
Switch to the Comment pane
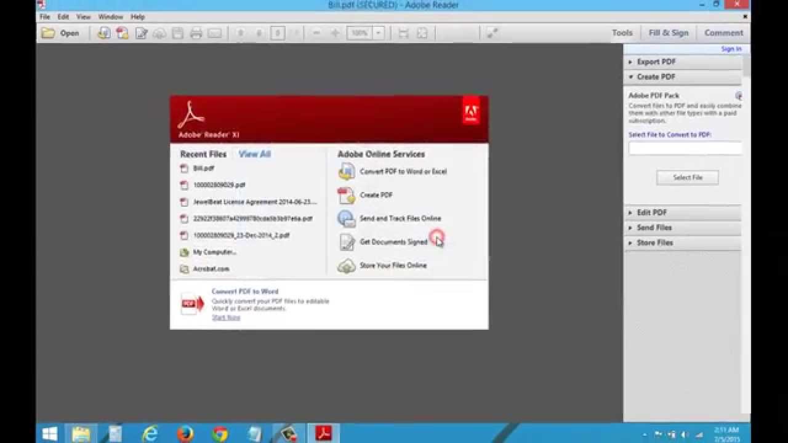[x=723, y=33]
